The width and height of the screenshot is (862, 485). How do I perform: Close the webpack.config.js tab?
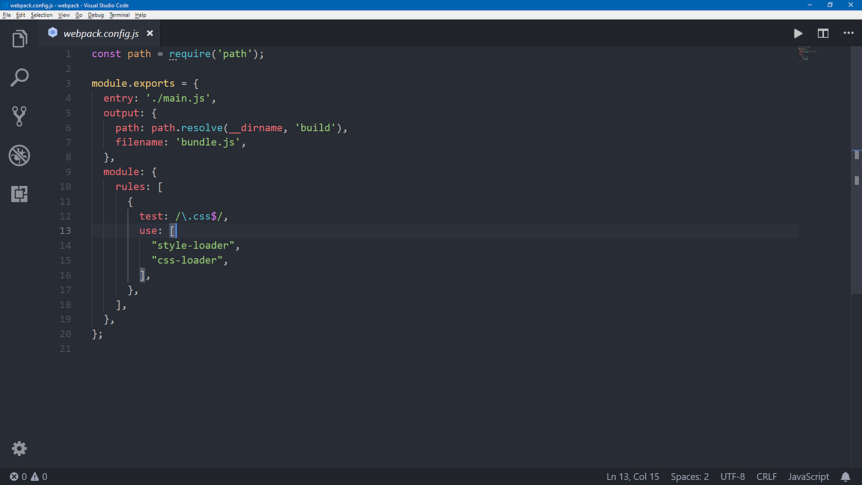pyautogui.click(x=150, y=33)
